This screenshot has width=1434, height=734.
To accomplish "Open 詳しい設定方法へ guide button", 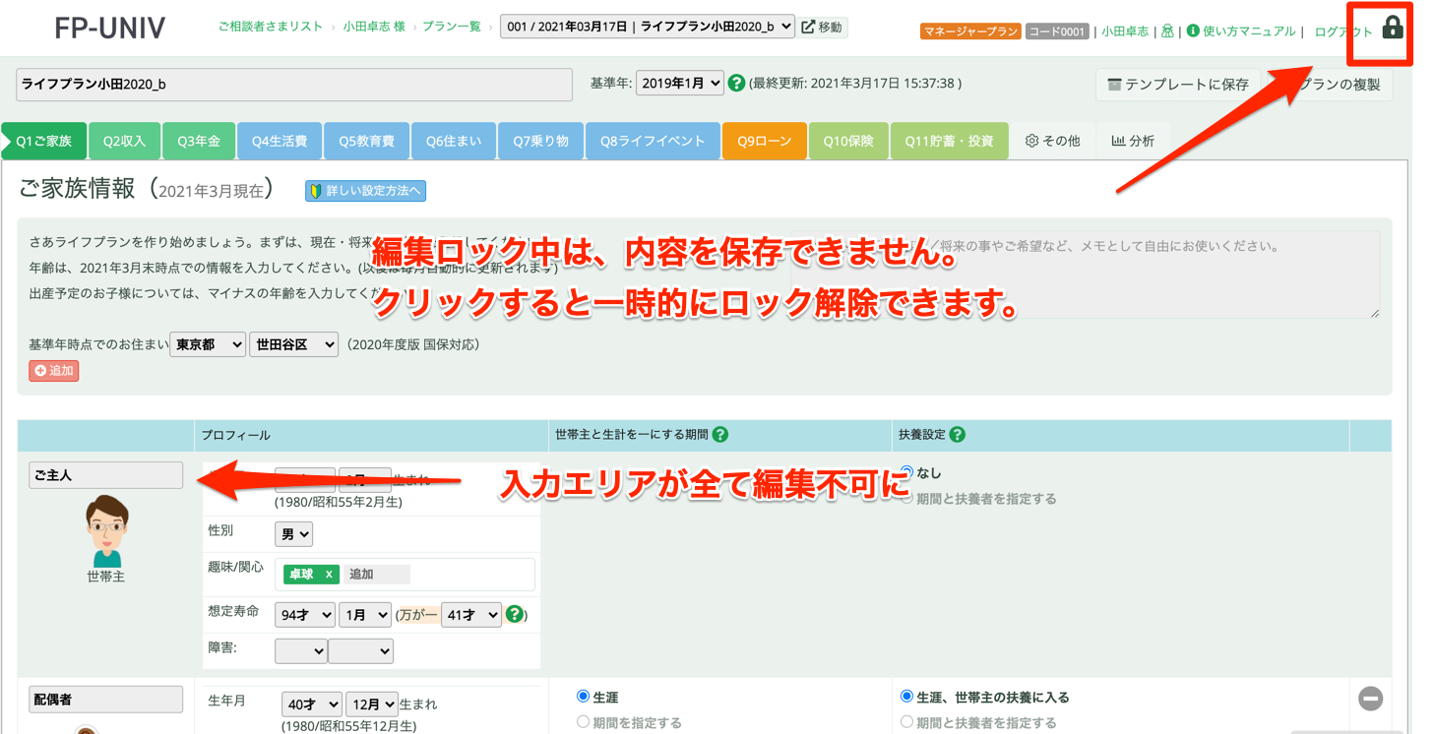I will 365,190.
